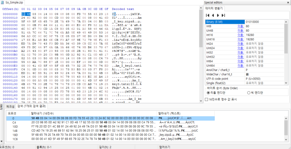Click search results scrollbar up arrow

click(x=286, y=118)
